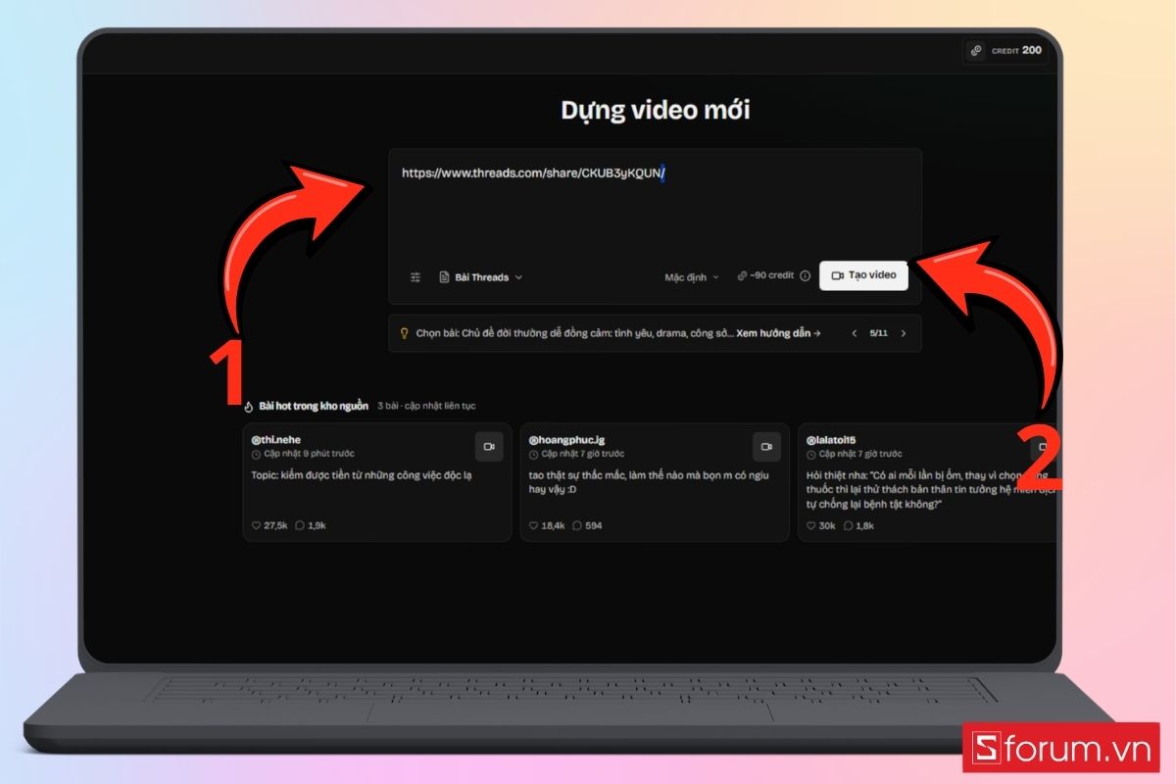Viewport: 1176px width, 784px height.
Task: Click the 1,9k comments icon
Action: tap(300, 526)
